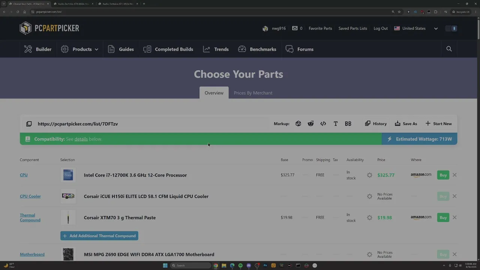Open Spotify from the taskbar
480x270 pixels.
pos(240,265)
